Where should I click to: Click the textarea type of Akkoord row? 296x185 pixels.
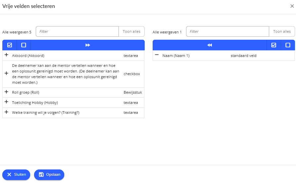pyautogui.click(x=131, y=56)
